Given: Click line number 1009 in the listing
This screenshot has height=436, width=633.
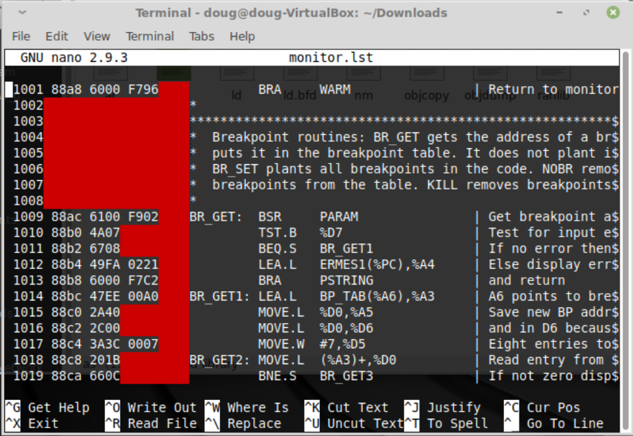Looking at the screenshot, I should coord(28,216).
